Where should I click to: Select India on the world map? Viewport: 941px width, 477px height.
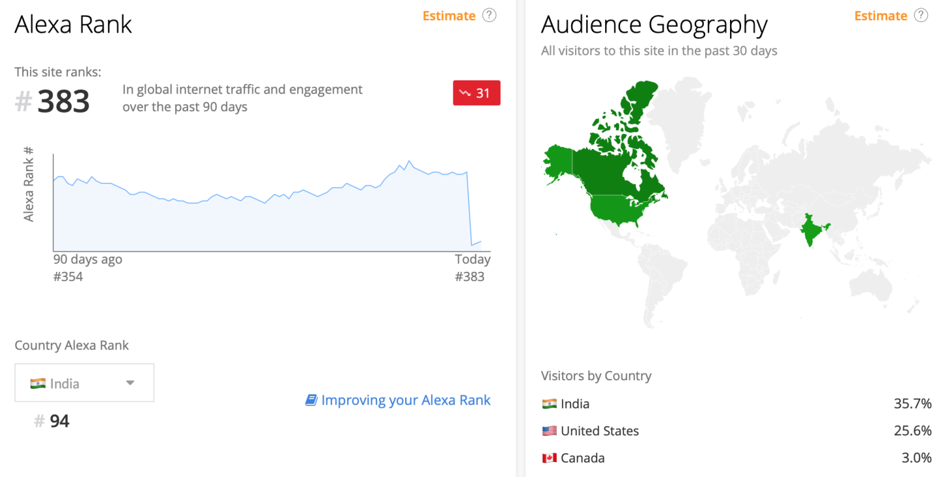[x=812, y=232]
